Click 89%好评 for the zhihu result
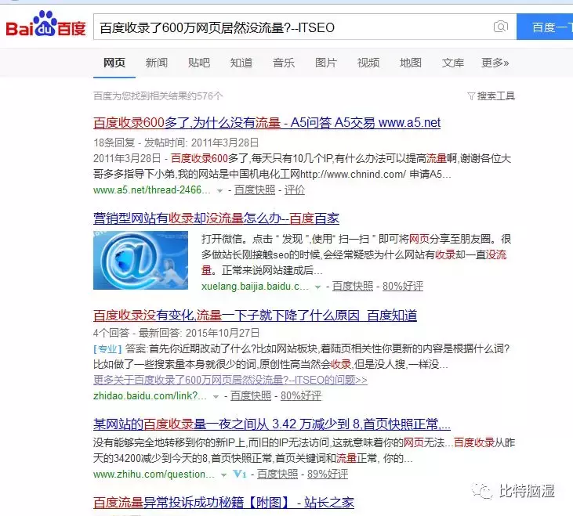Screen dimensions: 573x516 (328, 474)
